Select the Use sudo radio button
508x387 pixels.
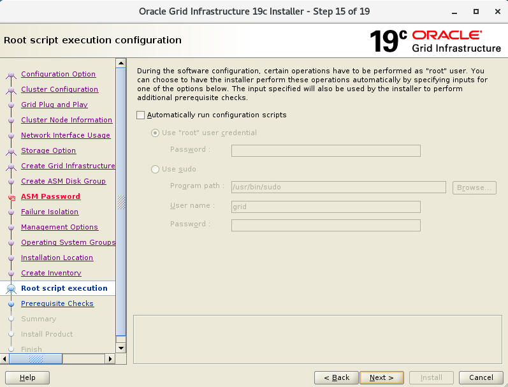pyautogui.click(x=156, y=170)
